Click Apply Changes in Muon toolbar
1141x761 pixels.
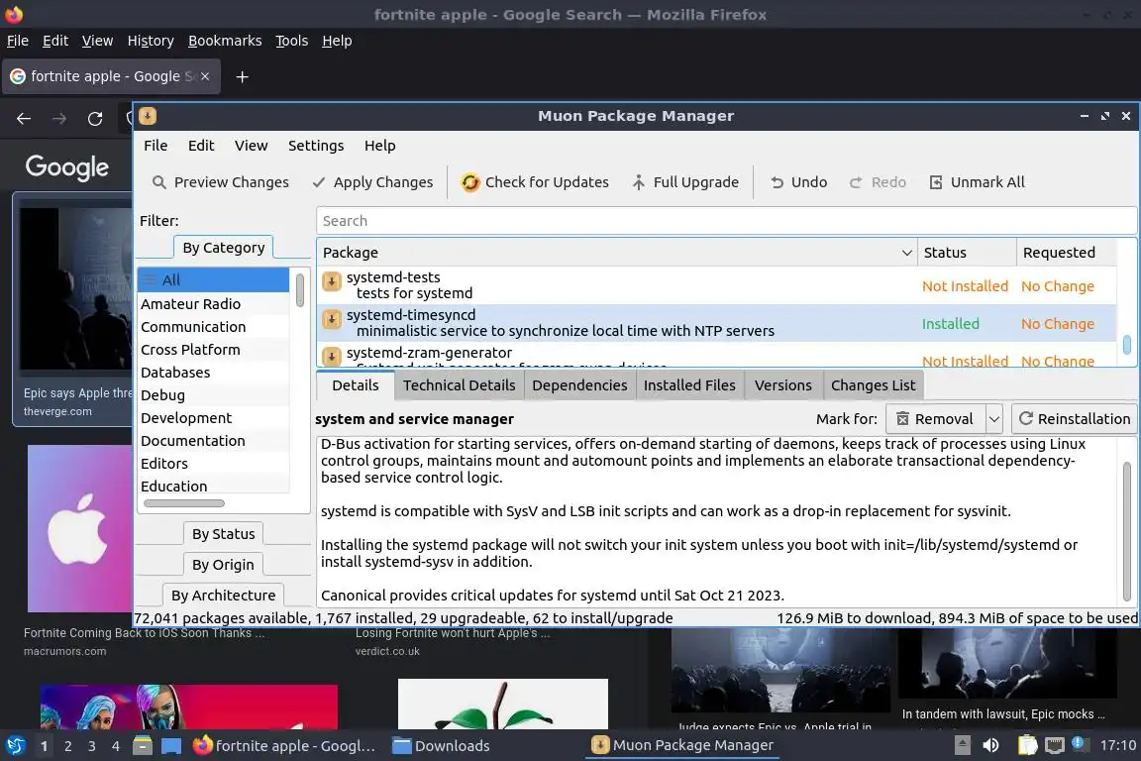click(x=371, y=182)
